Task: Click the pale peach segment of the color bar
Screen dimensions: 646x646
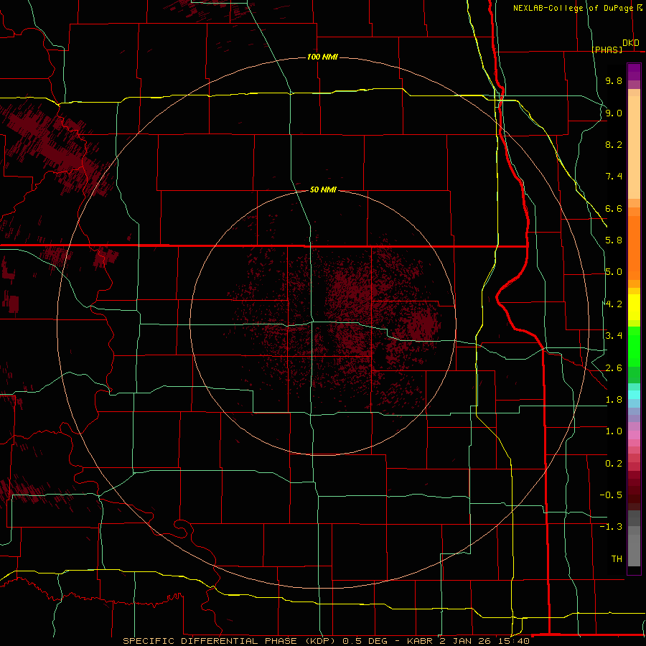Action: click(x=634, y=147)
